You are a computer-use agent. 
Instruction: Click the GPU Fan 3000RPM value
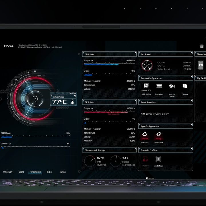(x=187, y=66)
